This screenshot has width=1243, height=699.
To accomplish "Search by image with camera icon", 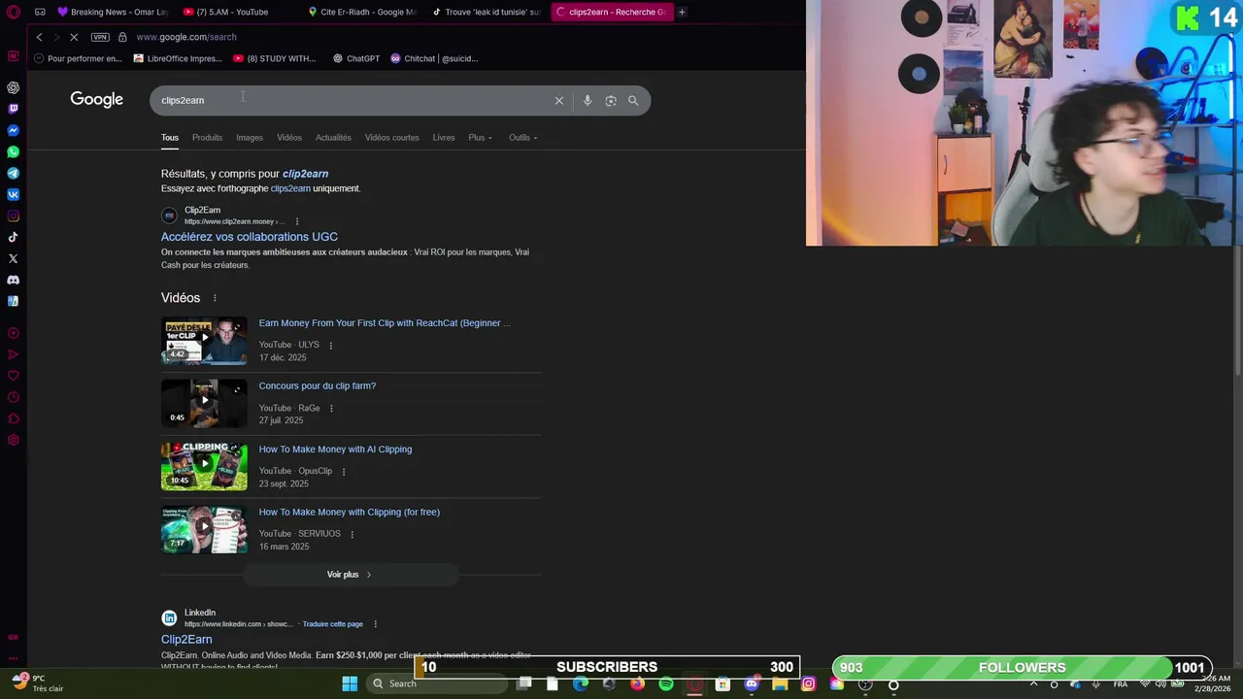I will (x=611, y=100).
